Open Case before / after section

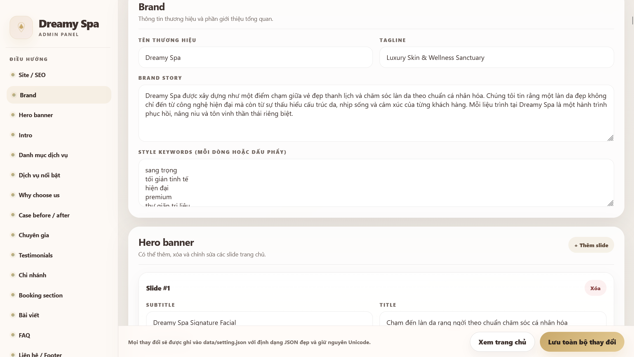tap(44, 215)
